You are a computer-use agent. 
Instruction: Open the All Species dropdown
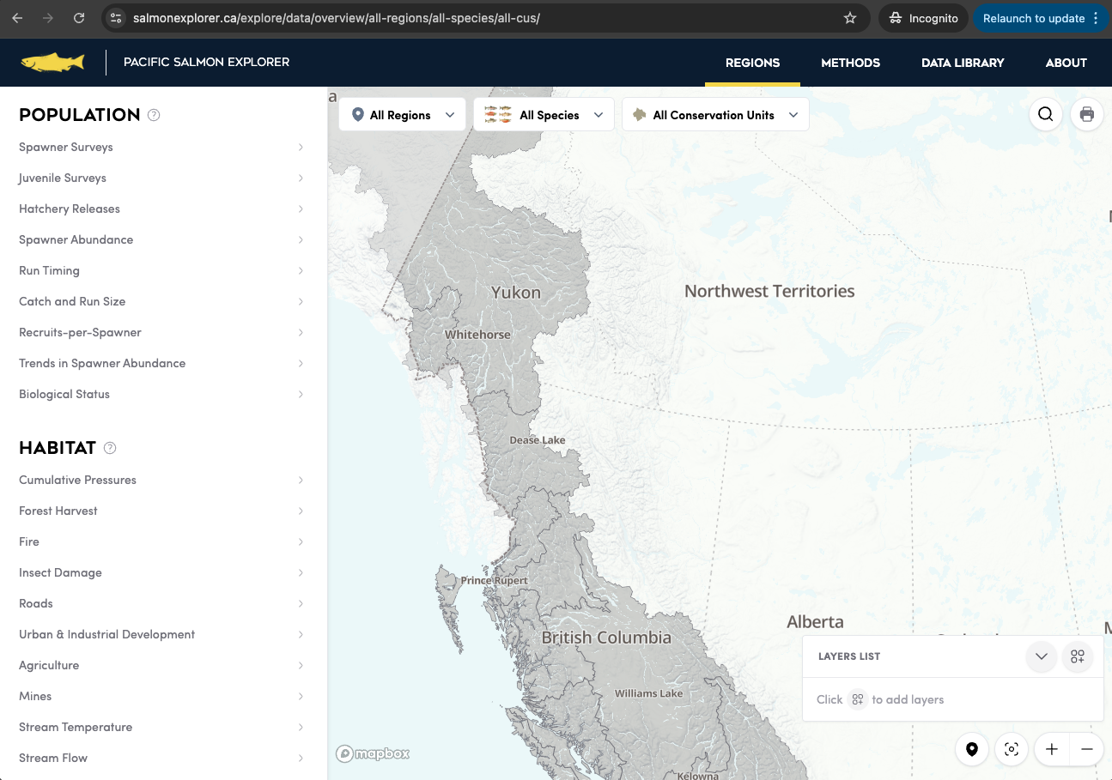coord(544,115)
